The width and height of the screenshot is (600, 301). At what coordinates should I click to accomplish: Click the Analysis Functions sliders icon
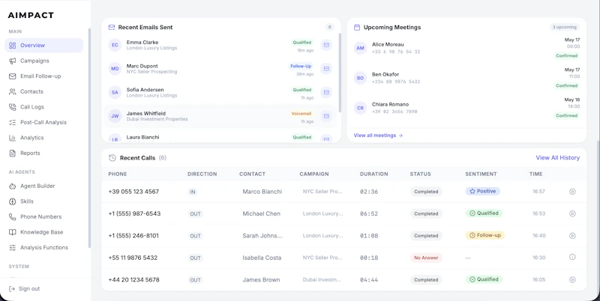[x=12, y=248]
